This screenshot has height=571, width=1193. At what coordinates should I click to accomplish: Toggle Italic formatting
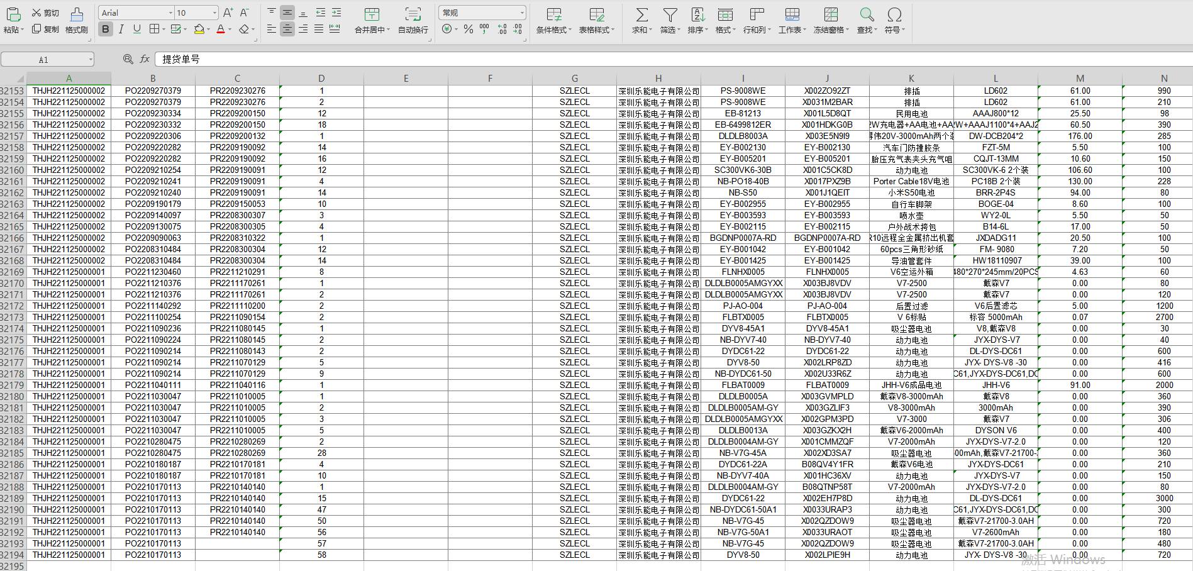(121, 29)
